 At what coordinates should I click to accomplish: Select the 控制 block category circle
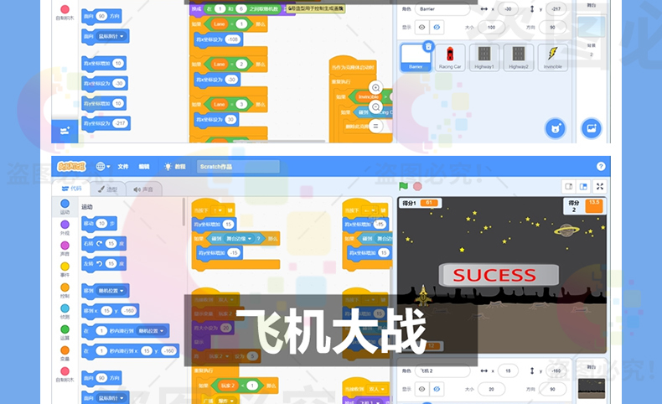coord(65,287)
